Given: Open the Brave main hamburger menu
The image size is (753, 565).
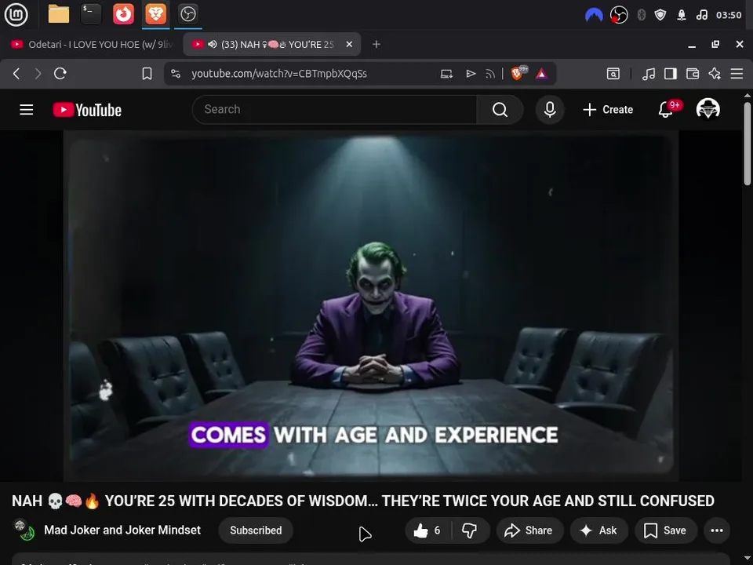Looking at the screenshot, I should (x=737, y=74).
